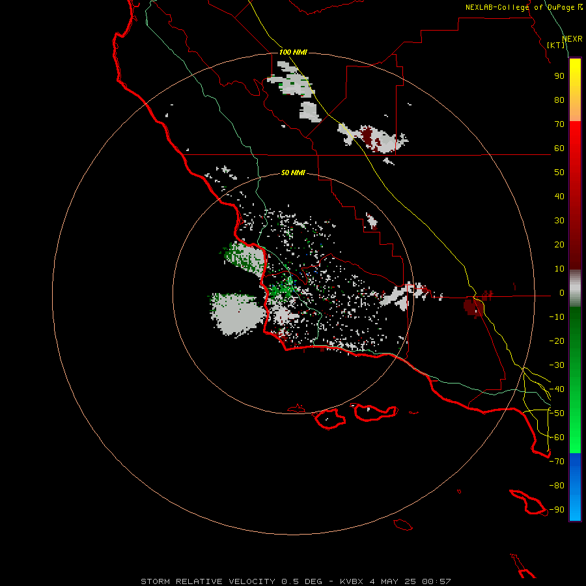This screenshot has height=586, width=586.
Task: Click the KT units label above the color scale
Action: point(556,45)
